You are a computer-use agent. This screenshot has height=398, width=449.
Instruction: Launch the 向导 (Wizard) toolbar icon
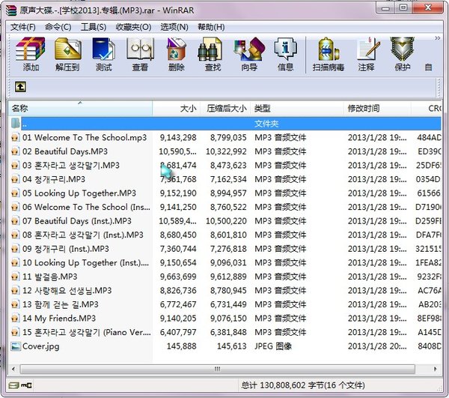(249, 54)
